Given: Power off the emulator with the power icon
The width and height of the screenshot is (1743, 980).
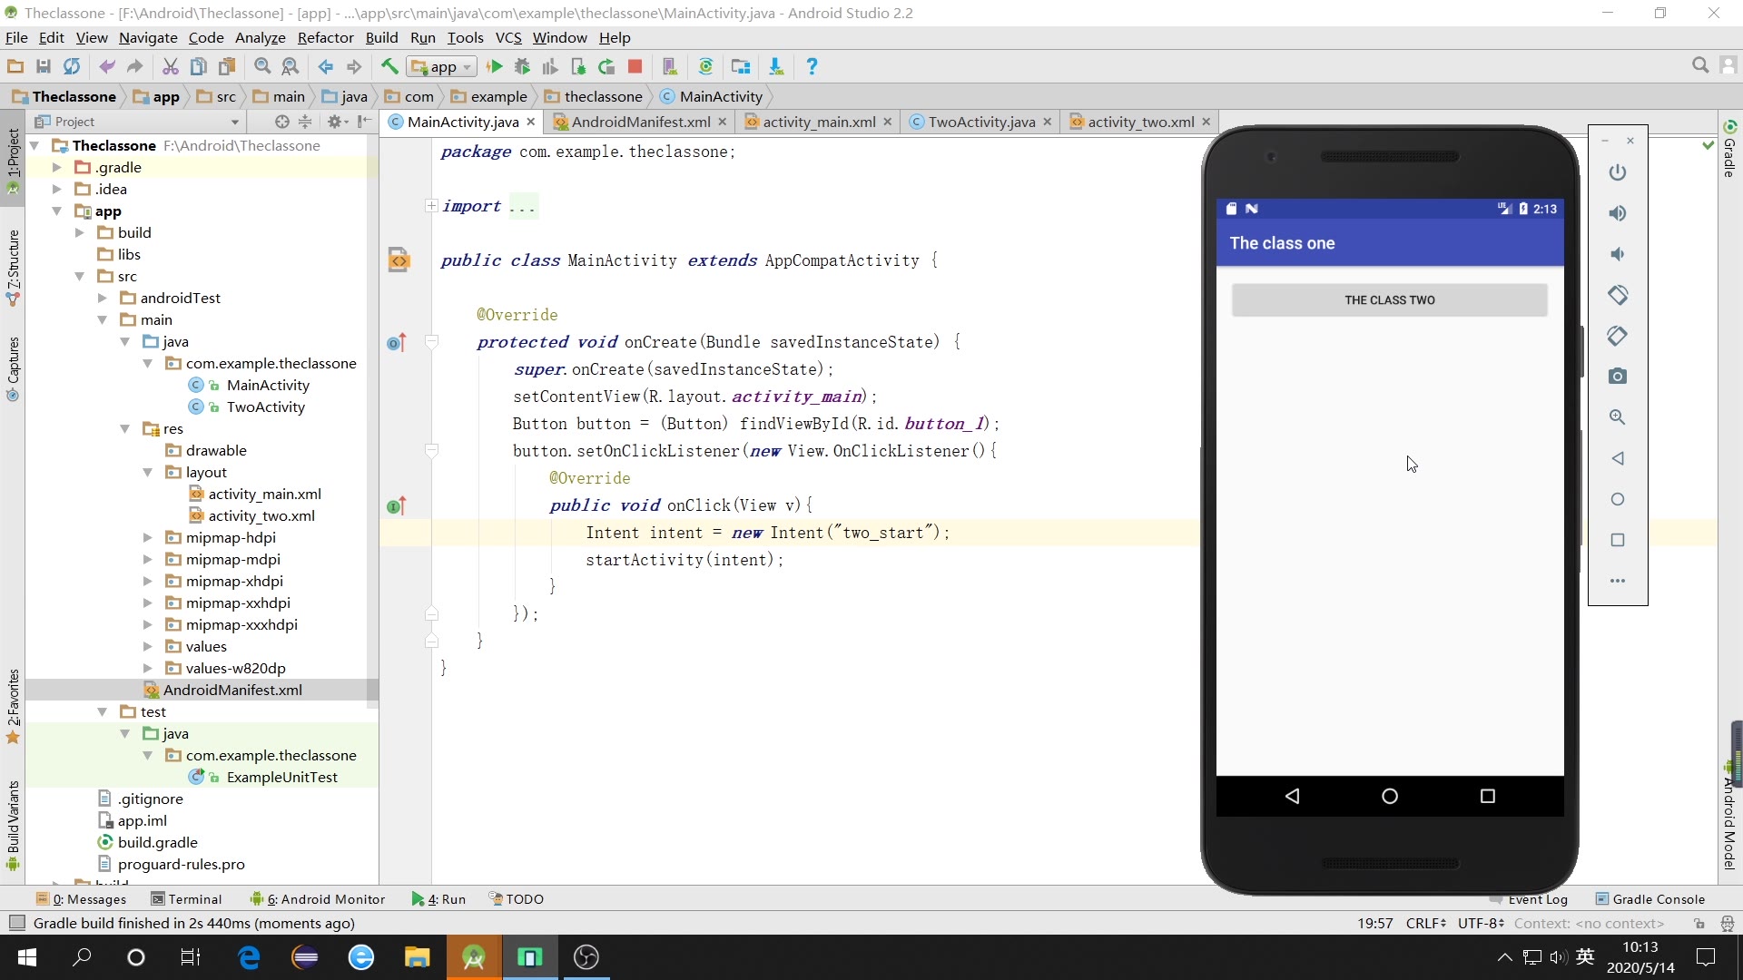Looking at the screenshot, I should point(1618,172).
